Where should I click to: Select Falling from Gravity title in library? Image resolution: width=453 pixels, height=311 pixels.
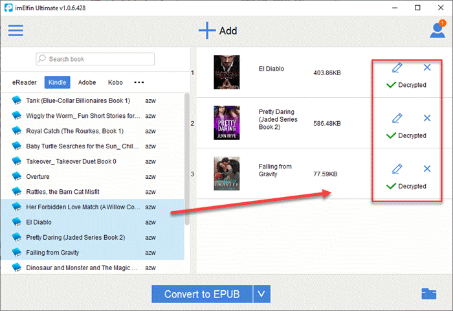pyautogui.click(x=52, y=253)
